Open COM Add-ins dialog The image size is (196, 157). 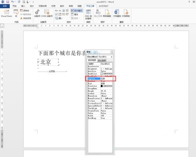(47, 13)
